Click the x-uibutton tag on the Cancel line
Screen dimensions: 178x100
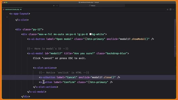tap(48, 77)
